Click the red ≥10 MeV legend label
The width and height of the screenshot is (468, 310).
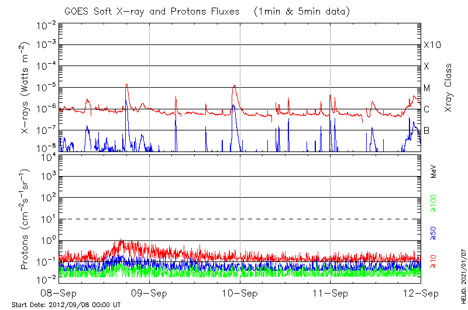pos(433,262)
